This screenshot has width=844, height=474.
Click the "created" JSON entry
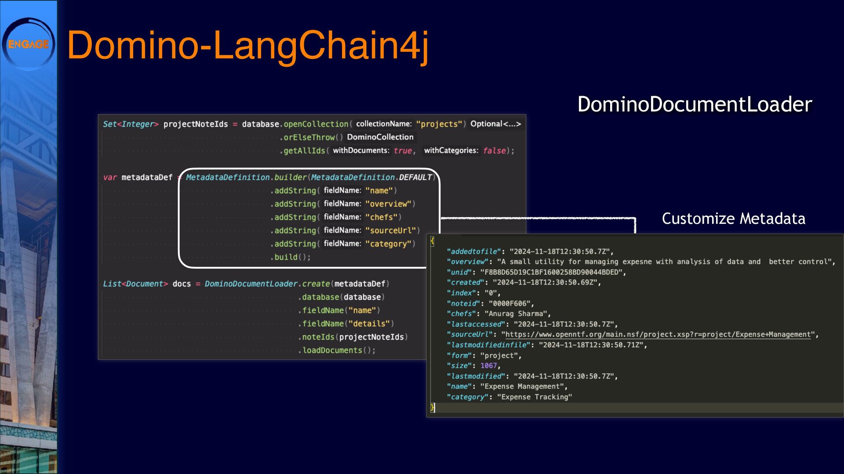(524, 283)
